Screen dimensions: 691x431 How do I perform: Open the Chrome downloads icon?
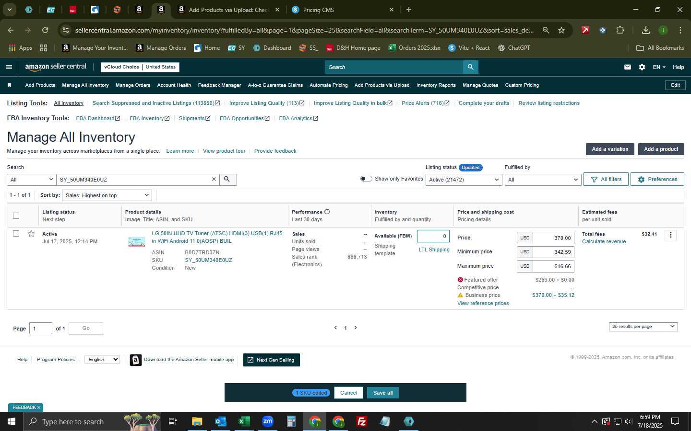click(646, 30)
